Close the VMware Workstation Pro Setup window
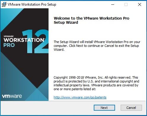The image size is (147, 116). [140, 4]
